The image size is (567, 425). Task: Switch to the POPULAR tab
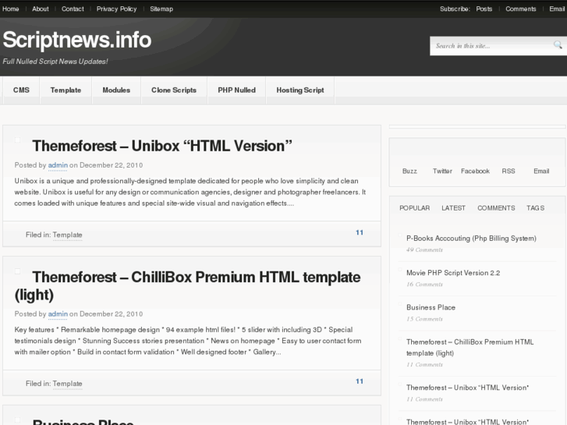pyautogui.click(x=414, y=208)
